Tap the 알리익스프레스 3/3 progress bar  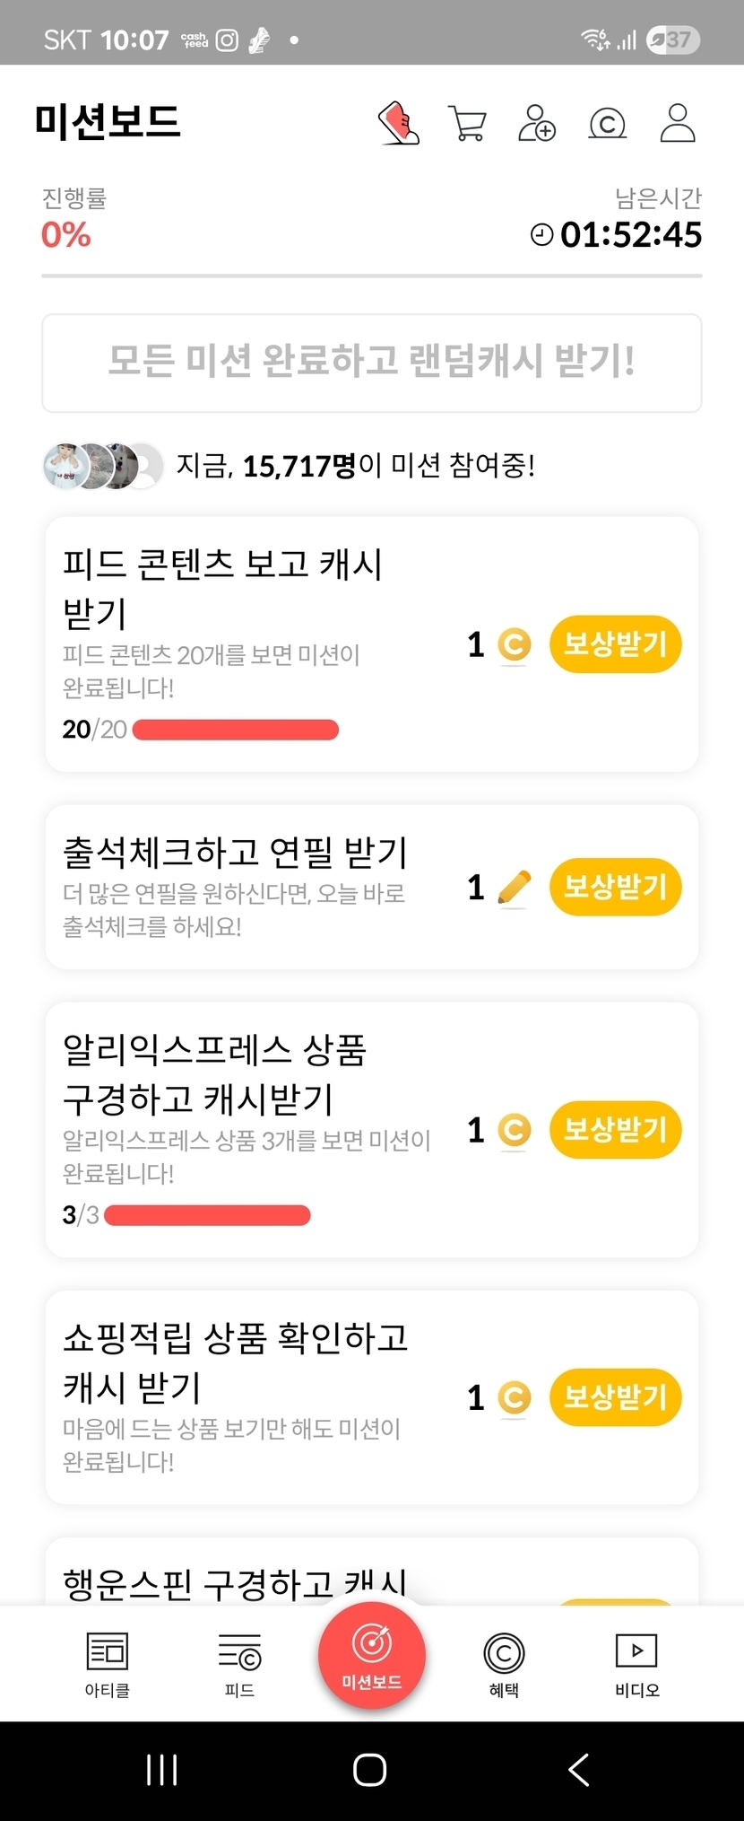[x=207, y=1215]
